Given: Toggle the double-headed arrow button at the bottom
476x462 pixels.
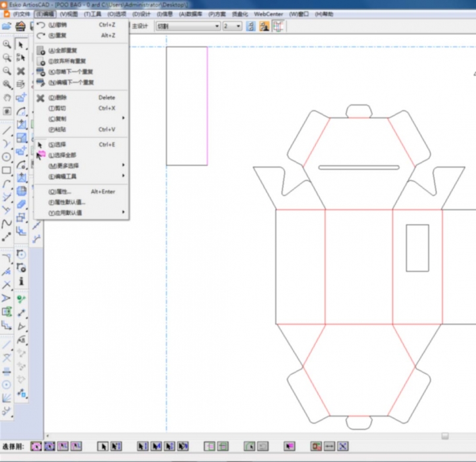Looking at the screenshot, I should 329,447.
